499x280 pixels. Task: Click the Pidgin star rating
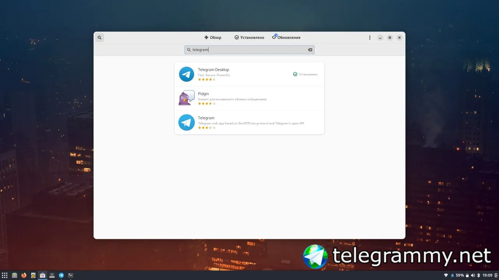pyautogui.click(x=207, y=103)
